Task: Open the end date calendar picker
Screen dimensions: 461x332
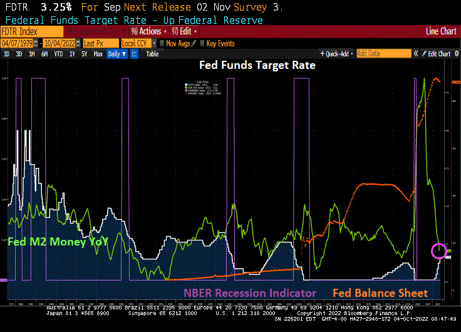Action: (x=78, y=43)
